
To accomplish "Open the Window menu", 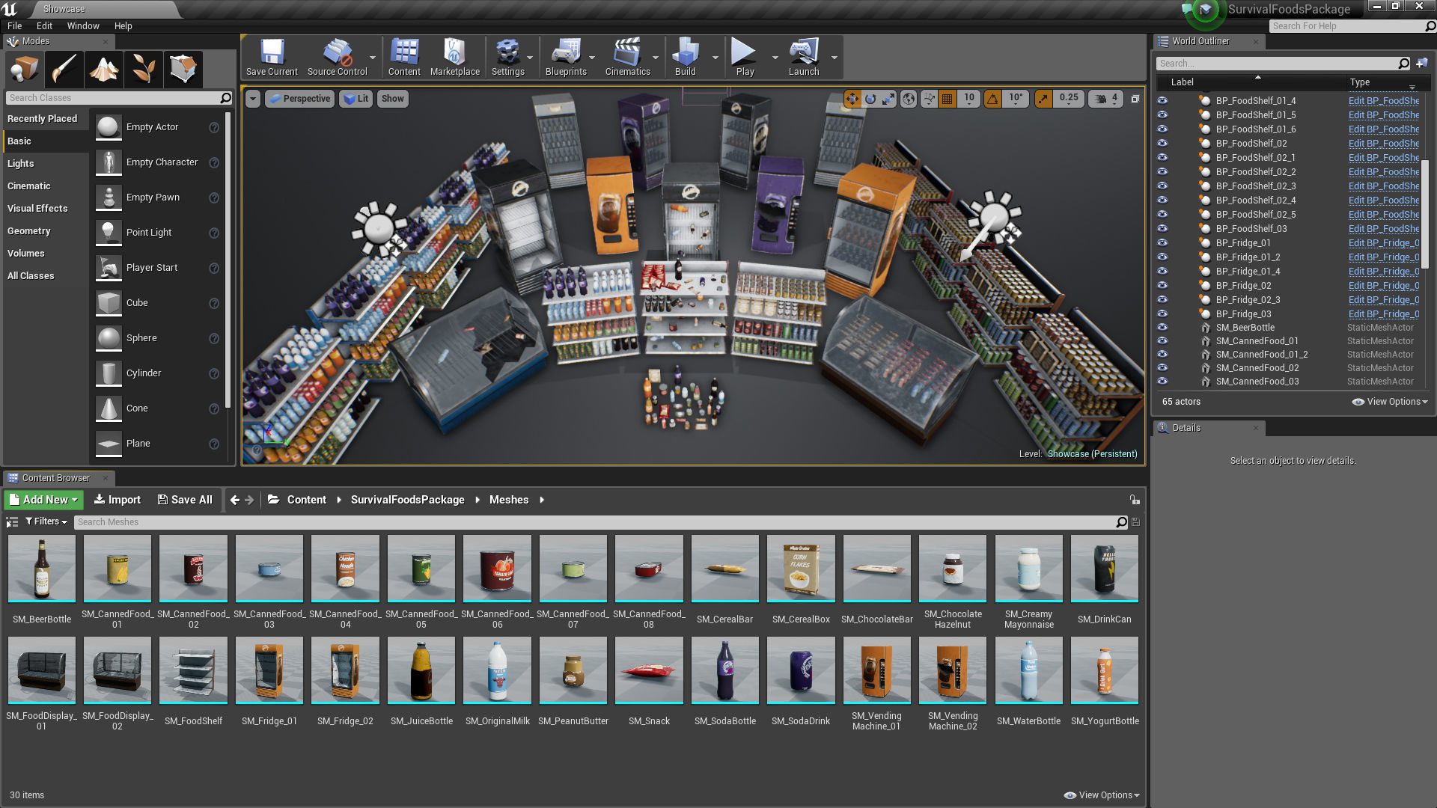I will pyautogui.click(x=82, y=25).
